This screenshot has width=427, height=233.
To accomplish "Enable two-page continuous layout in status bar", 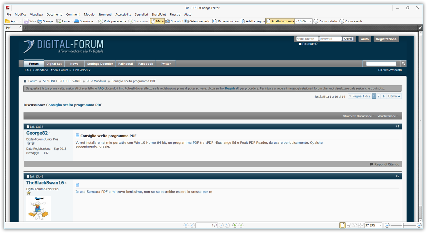I will click(361, 225).
